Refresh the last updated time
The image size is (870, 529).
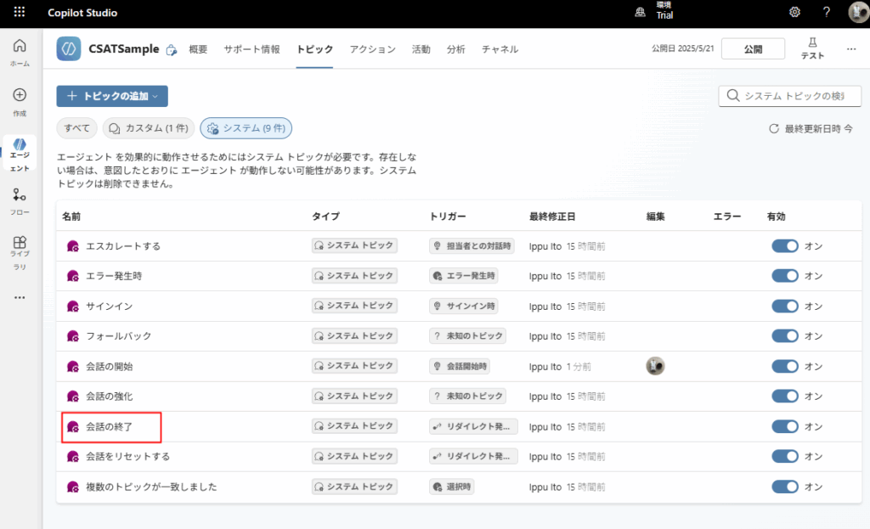[x=773, y=129]
